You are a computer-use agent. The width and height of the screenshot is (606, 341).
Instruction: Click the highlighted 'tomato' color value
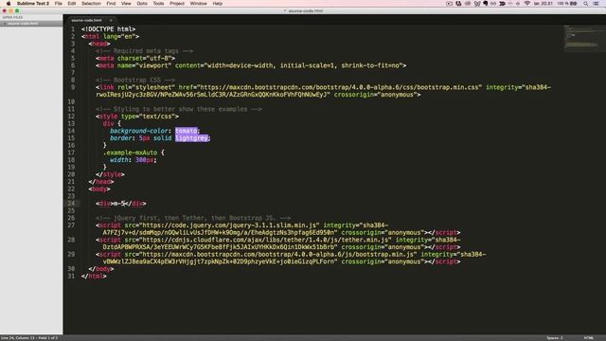(187, 131)
